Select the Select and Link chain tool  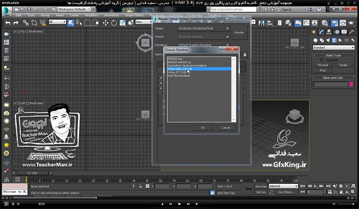[26, 23]
